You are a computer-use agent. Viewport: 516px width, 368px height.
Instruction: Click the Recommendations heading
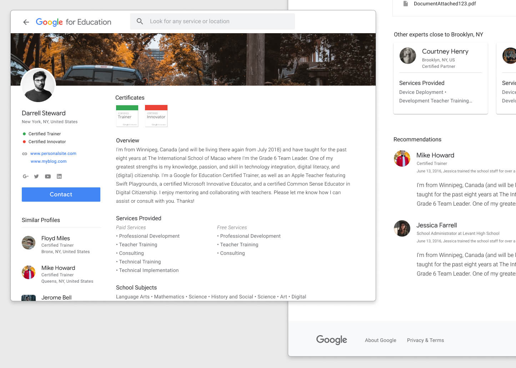point(417,140)
